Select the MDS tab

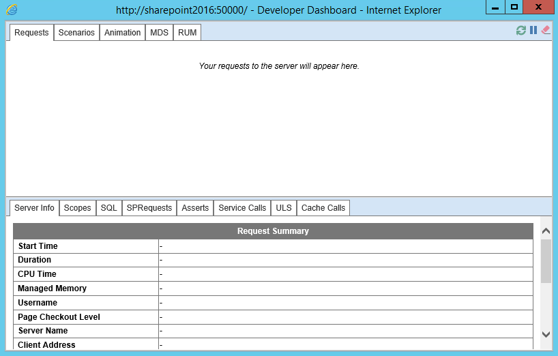159,33
